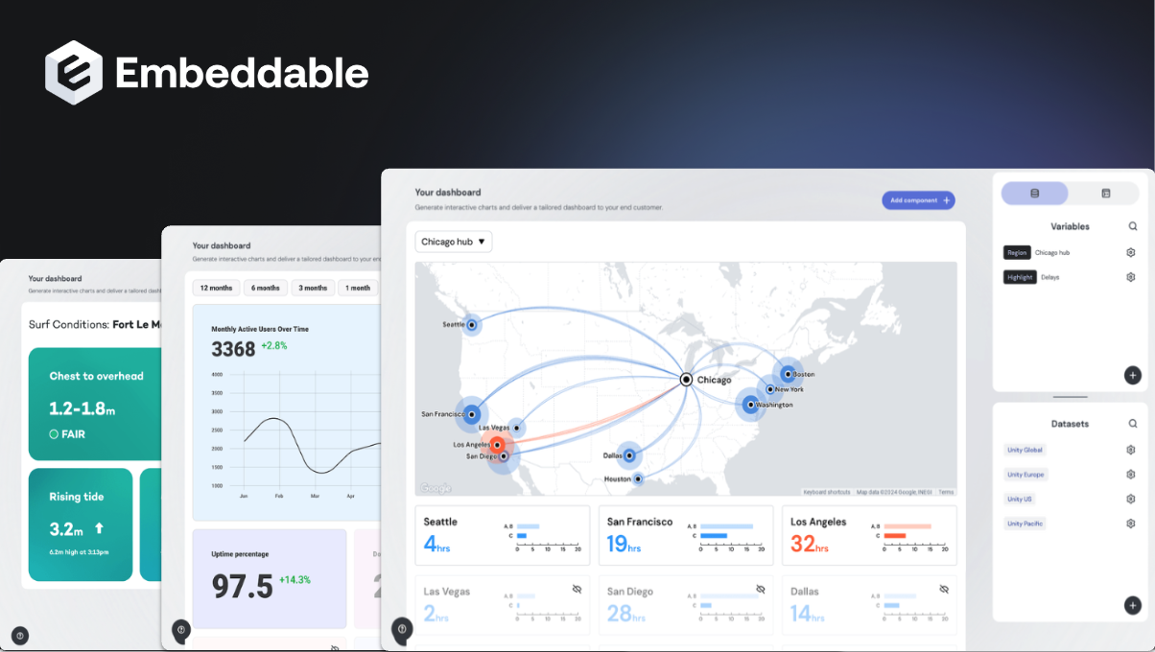Click the Chicago hub marker on map
The image size is (1155, 652).
coord(686,380)
